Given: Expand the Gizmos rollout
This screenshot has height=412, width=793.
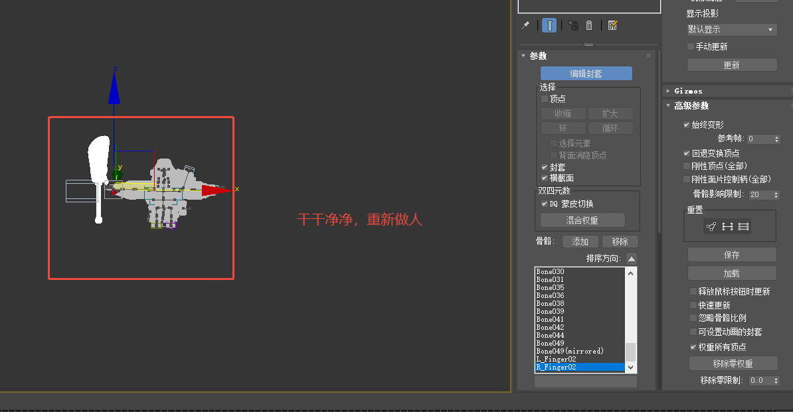Looking at the screenshot, I should (668, 91).
